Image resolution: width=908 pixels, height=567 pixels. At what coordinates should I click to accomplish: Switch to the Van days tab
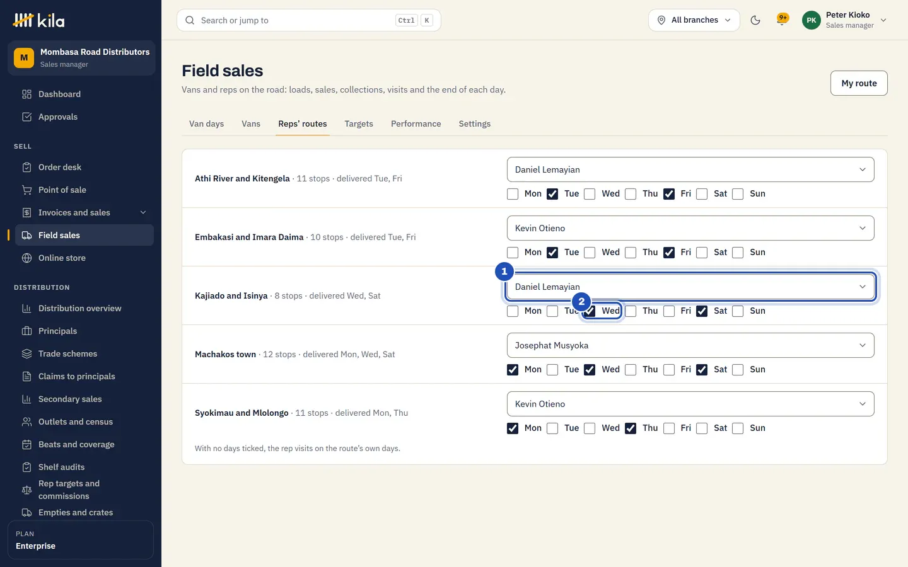207,124
